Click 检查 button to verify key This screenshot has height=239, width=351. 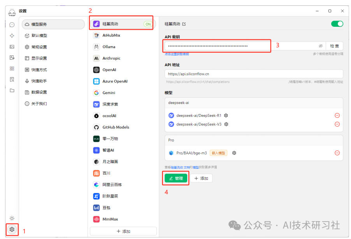click(334, 46)
